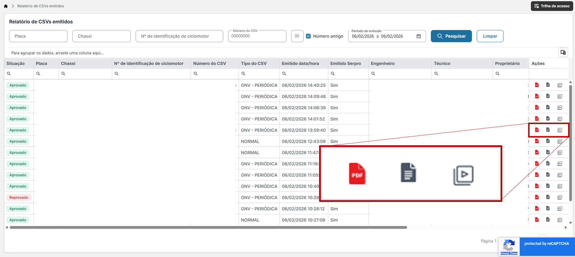Click the search icon under the Placa column
This screenshot has height=257, width=575.
click(38, 74)
